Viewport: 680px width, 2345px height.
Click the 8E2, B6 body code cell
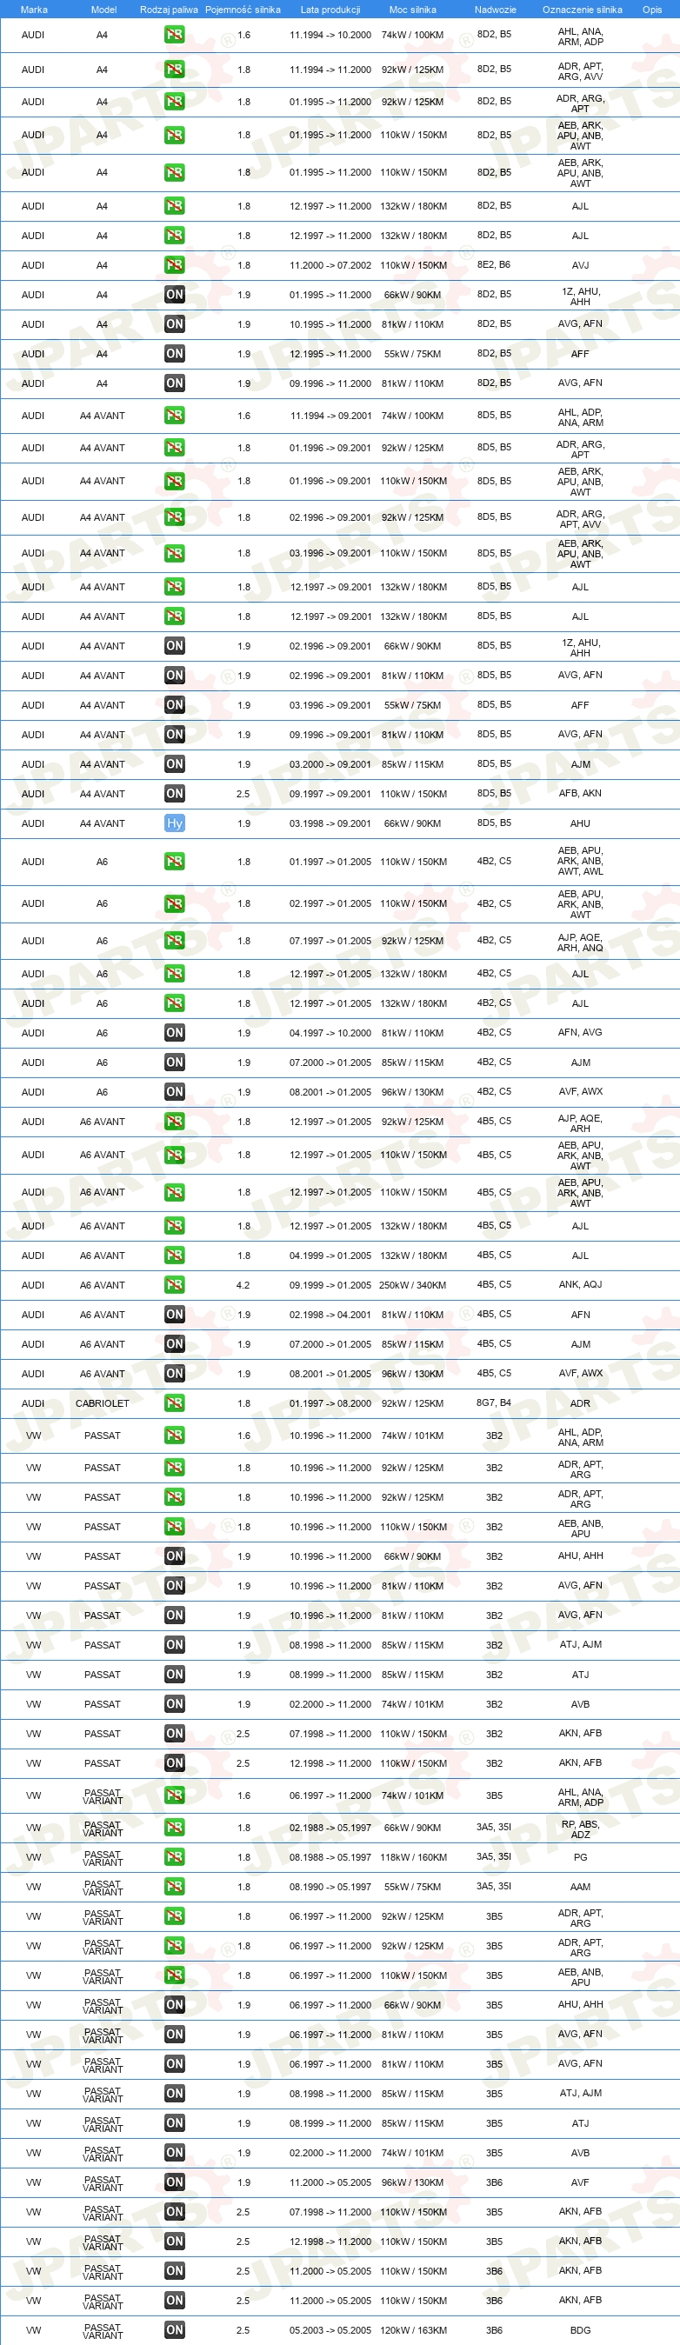click(x=494, y=265)
